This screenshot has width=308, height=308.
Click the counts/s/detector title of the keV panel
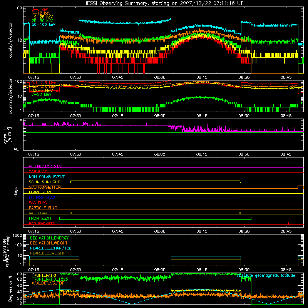click(10, 40)
